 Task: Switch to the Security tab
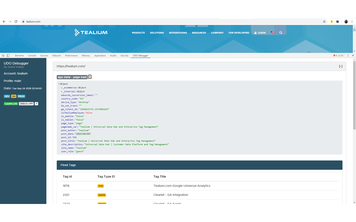pyautogui.click(x=124, y=56)
